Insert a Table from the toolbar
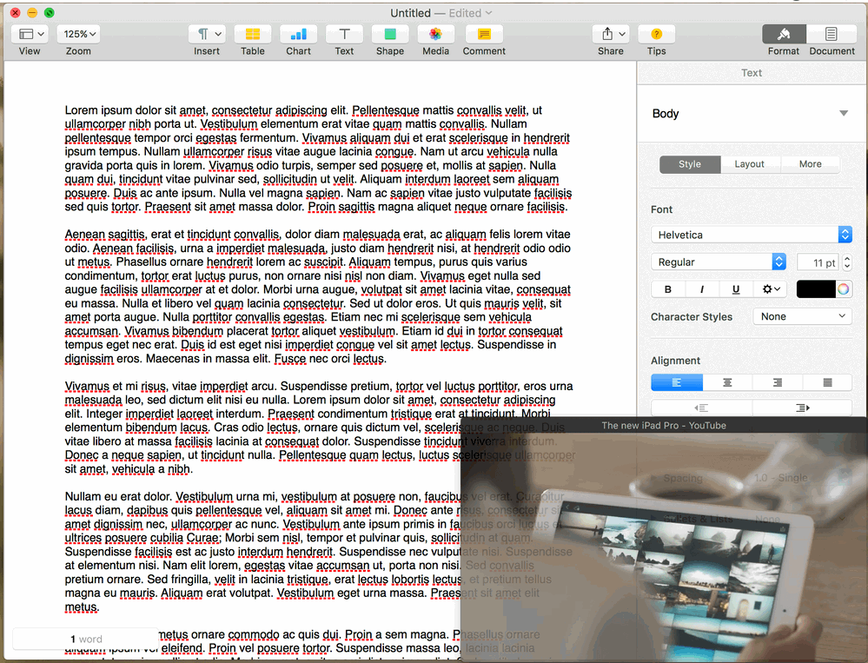 [x=253, y=34]
